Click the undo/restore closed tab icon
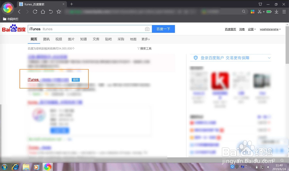Screen dimensions: 289x171 pyautogui.click(x=51, y=12)
